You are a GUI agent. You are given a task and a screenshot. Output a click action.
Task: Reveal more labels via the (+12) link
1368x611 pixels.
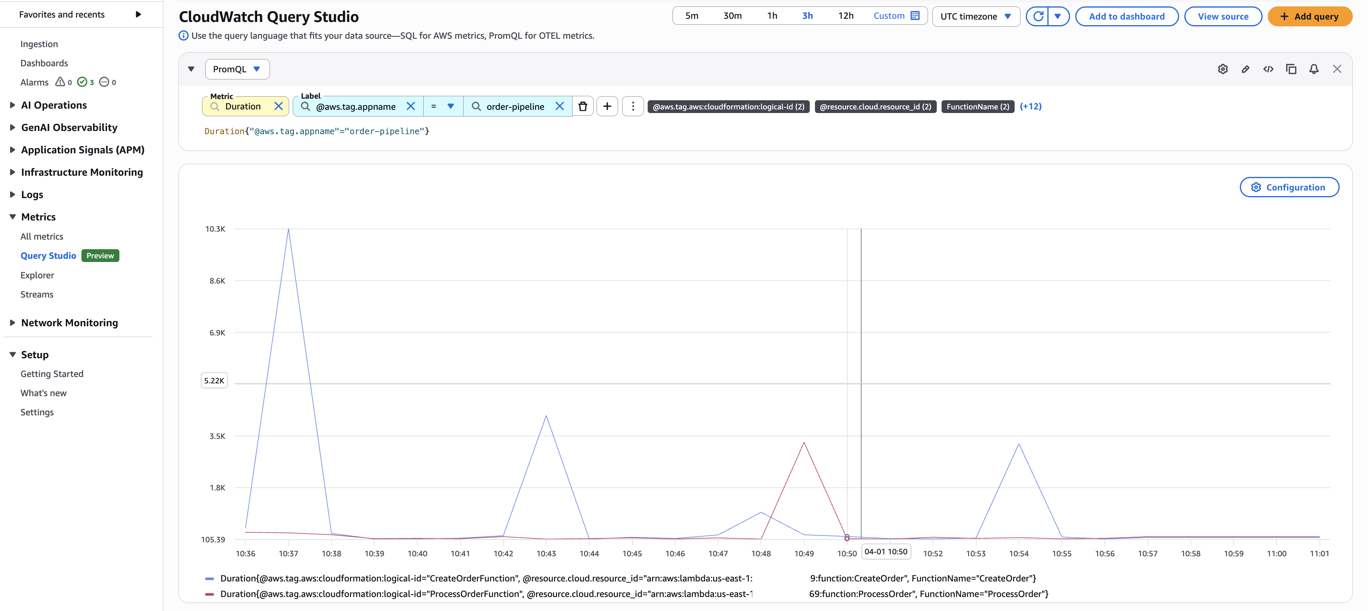pyautogui.click(x=1031, y=106)
